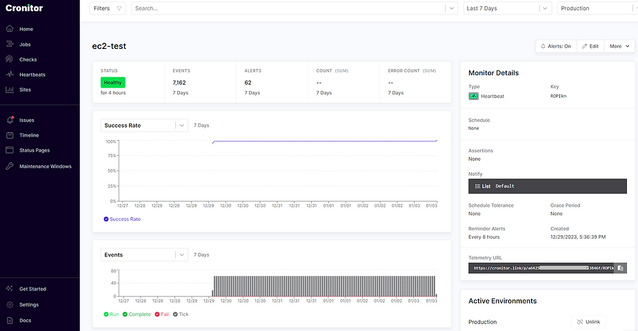Click into the Search field
Screen dimensions: 638x331
point(289,8)
